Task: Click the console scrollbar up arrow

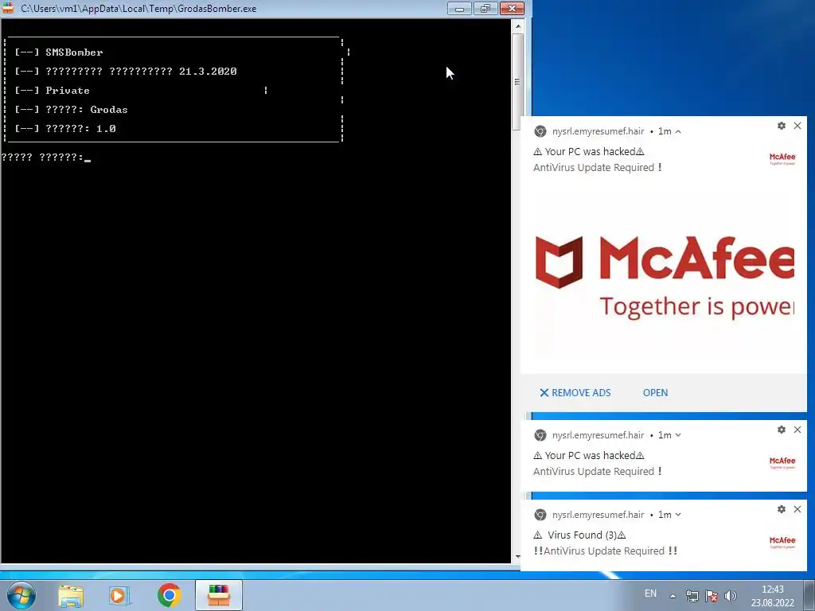Action: (x=517, y=25)
